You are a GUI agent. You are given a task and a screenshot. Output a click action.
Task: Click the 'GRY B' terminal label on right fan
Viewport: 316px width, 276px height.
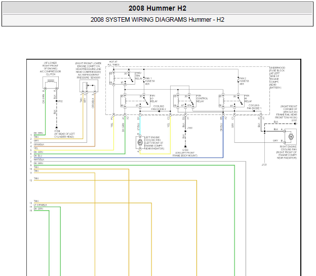(278, 140)
